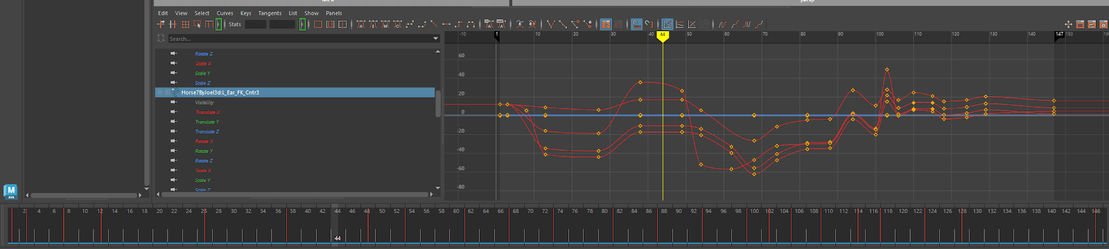Click the first Stats value field
1109x249 pixels.
pyautogui.click(x=255, y=24)
